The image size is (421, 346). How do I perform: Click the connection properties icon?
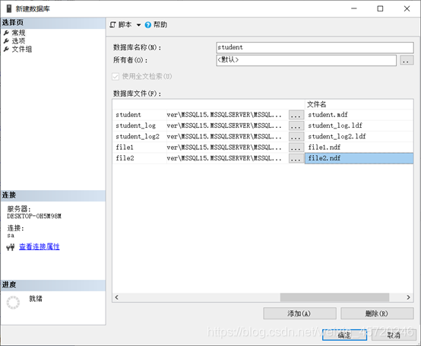[11, 247]
